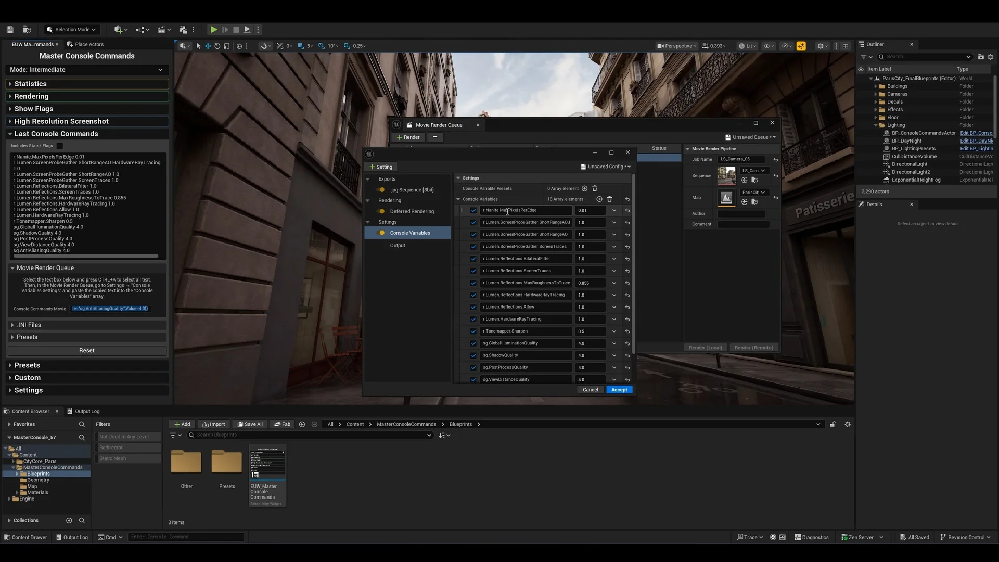Select the EUW_Master Console Commands asset thumbnail
Viewport: 999px width, 562px height.
coord(267,463)
